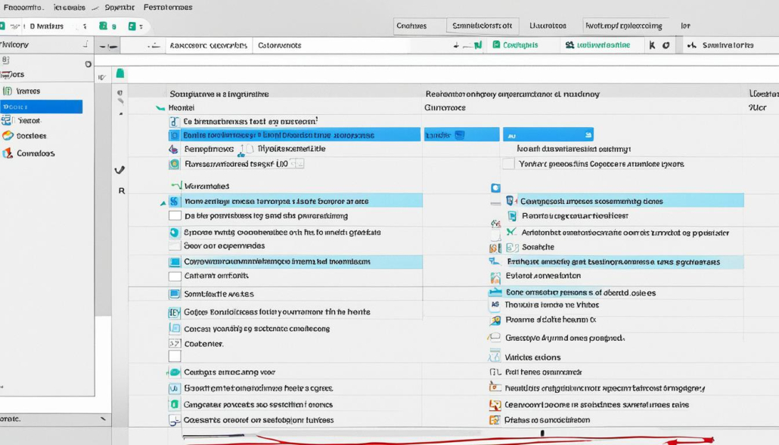
Task: Click the circle icon at top of the sidebar
Action: [88, 64]
